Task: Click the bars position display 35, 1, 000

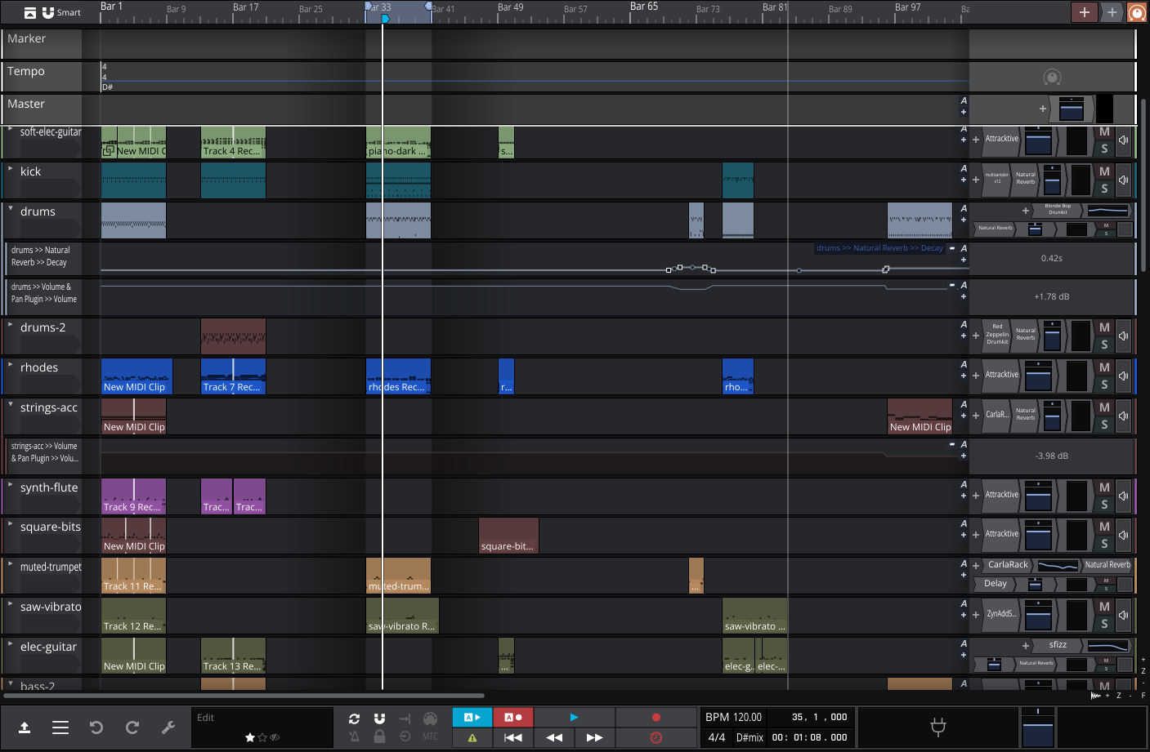Action: point(819,717)
